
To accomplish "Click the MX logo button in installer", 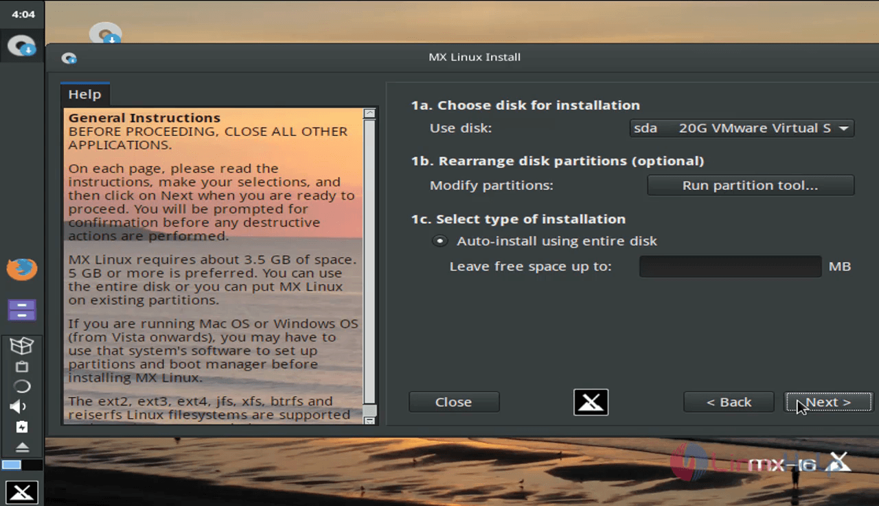I will (x=591, y=402).
